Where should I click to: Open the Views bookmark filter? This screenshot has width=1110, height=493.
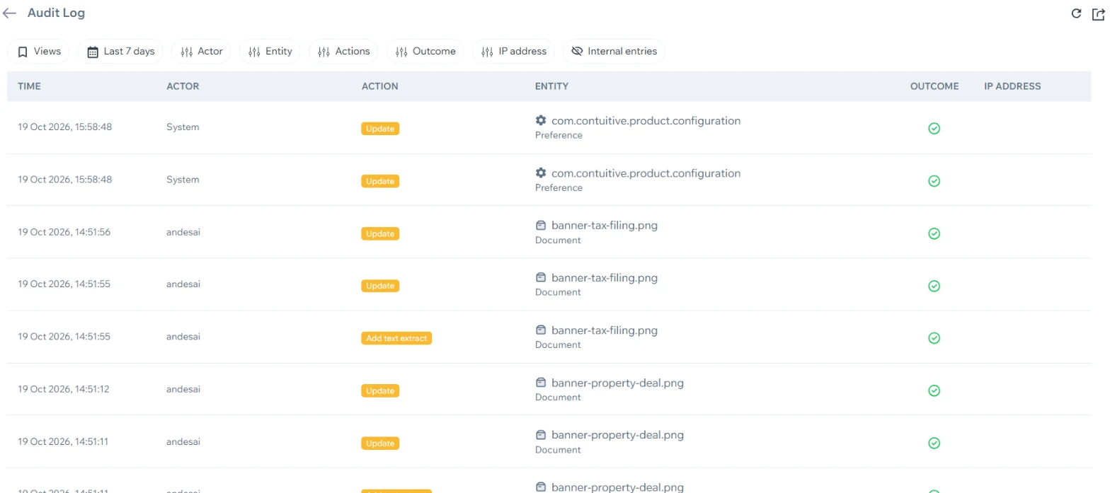39,51
